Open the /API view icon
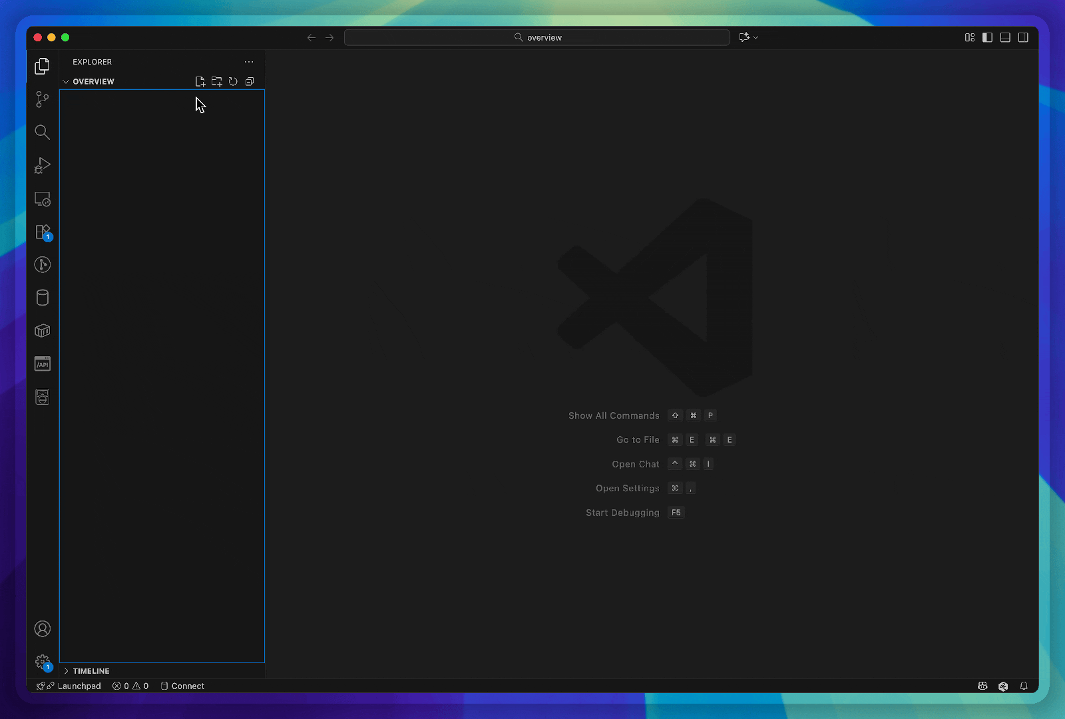This screenshot has width=1065, height=719. click(42, 363)
